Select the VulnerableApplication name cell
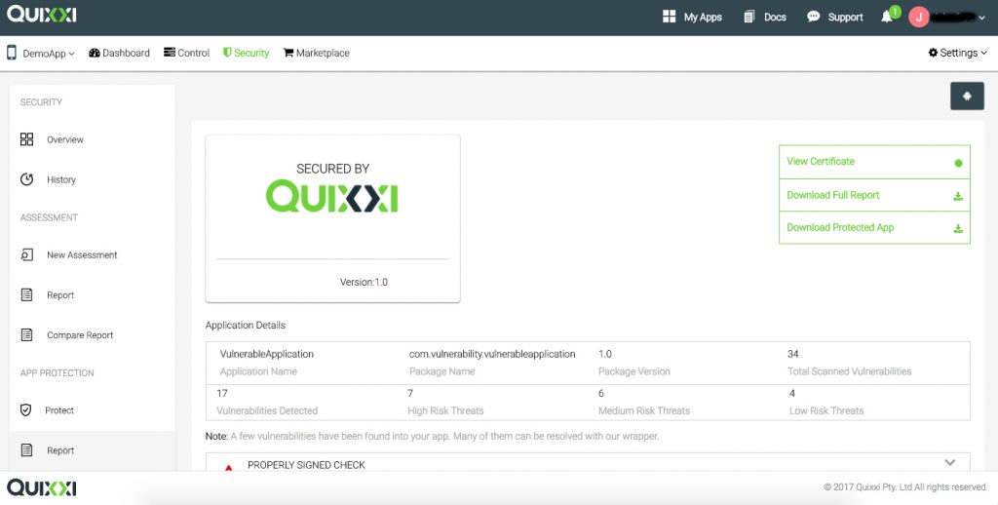 click(x=267, y=354)
